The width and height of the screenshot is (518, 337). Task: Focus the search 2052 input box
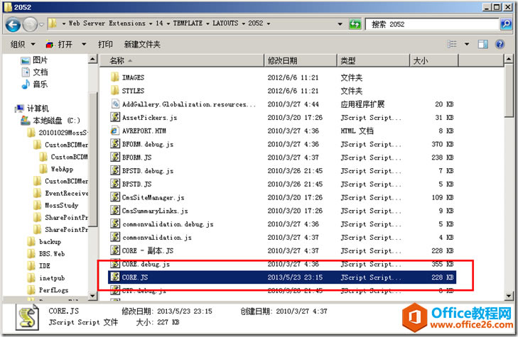pyautogui.click(x=432, y=24)
